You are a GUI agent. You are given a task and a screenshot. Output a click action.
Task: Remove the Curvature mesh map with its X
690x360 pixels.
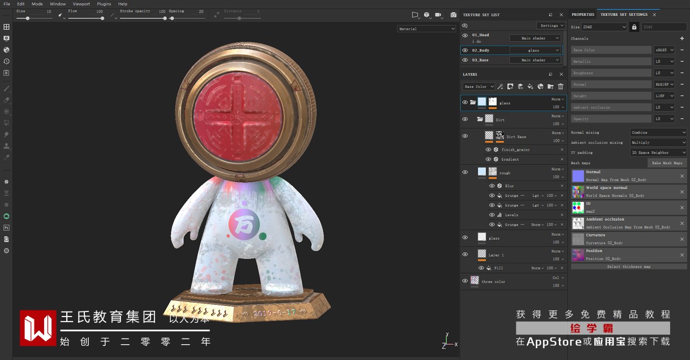[682, 239]
